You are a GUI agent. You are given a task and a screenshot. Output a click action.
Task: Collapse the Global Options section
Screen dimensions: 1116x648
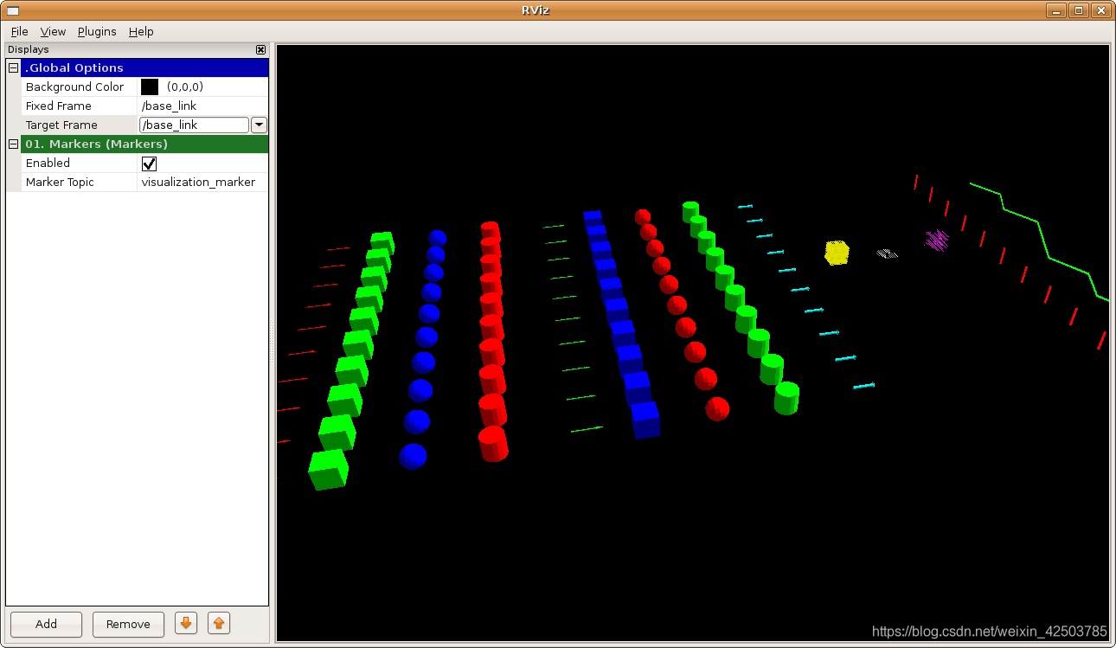click(x=13, y=67)
